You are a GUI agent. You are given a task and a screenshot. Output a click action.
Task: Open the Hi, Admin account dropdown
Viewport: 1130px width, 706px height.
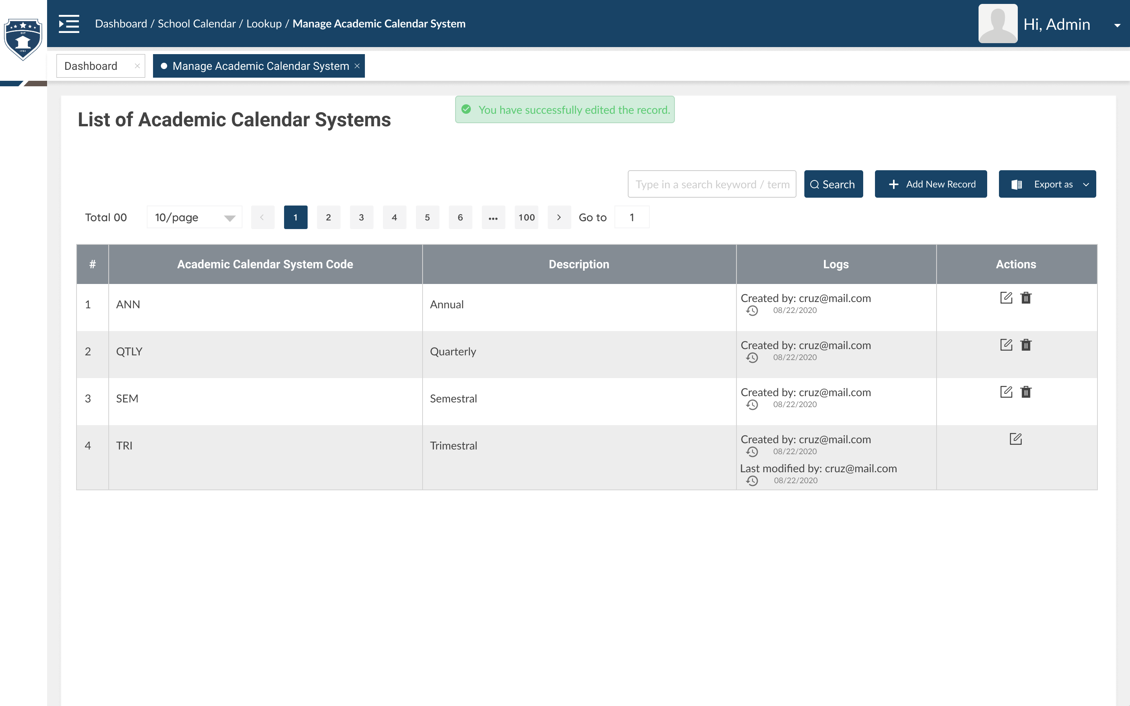[1118, 25]
